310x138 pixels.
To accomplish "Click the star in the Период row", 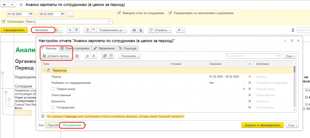I will [x=250, y=77].
